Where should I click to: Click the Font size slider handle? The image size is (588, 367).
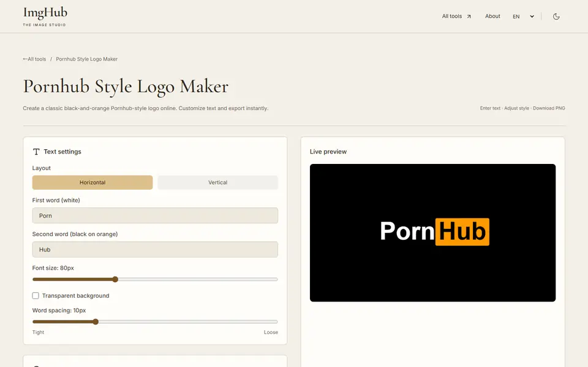point(115,280)
